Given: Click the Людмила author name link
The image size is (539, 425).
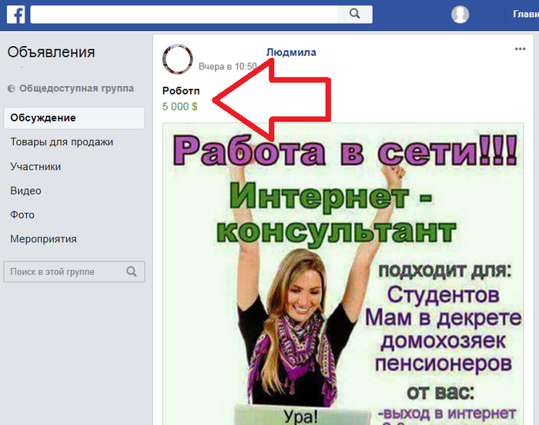Looking at the screenshot, I should [291, 52].
